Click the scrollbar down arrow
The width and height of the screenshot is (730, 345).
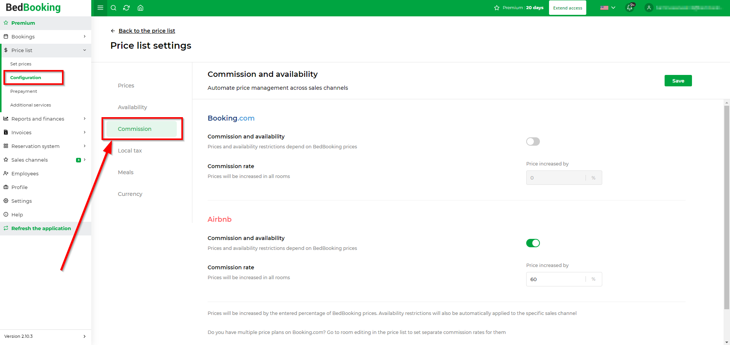click(727, 342)
